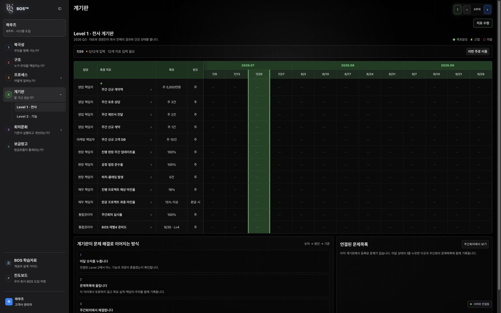The image size is (501, 313).
Task: Click the 하우즈 user avatar
Action: click(x=9, y=301)
